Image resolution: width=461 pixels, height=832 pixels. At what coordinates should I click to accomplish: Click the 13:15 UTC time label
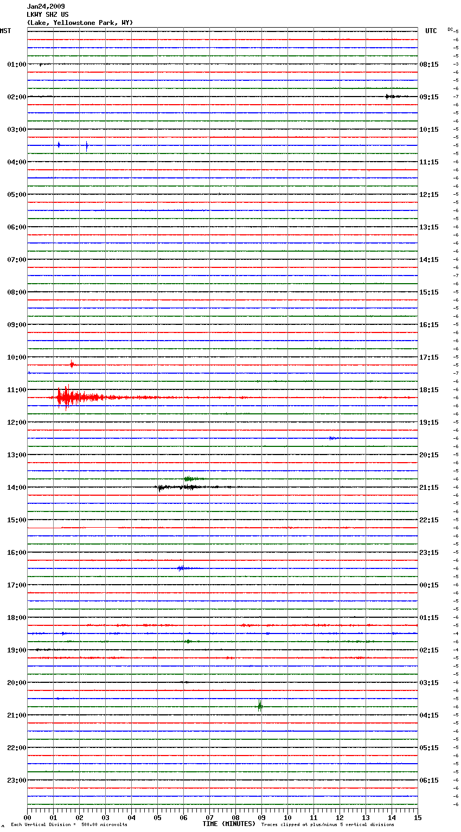click(x=429, y=227)
